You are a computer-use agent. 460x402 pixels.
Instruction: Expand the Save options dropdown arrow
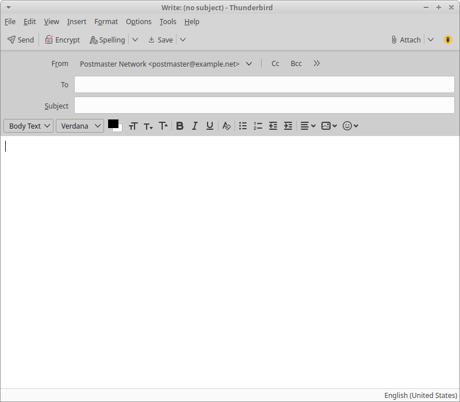(183, 40)
